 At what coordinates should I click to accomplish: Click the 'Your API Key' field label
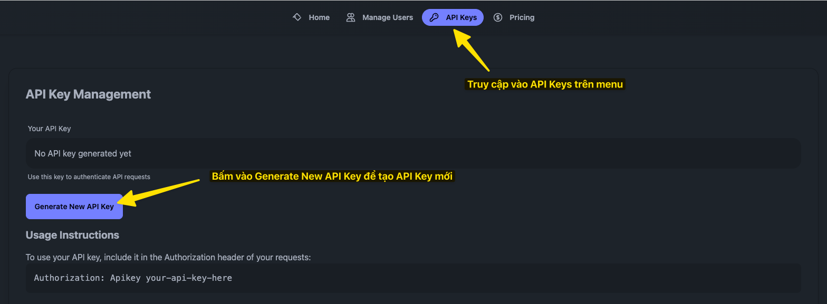pyautogui.click(x=49, y=129)
